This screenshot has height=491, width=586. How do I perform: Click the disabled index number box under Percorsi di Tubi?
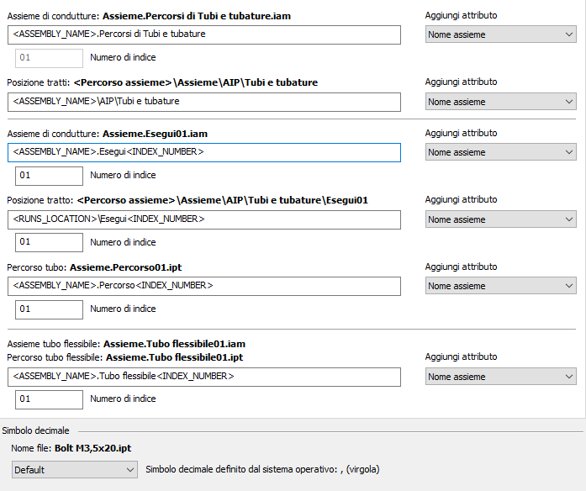49,58
